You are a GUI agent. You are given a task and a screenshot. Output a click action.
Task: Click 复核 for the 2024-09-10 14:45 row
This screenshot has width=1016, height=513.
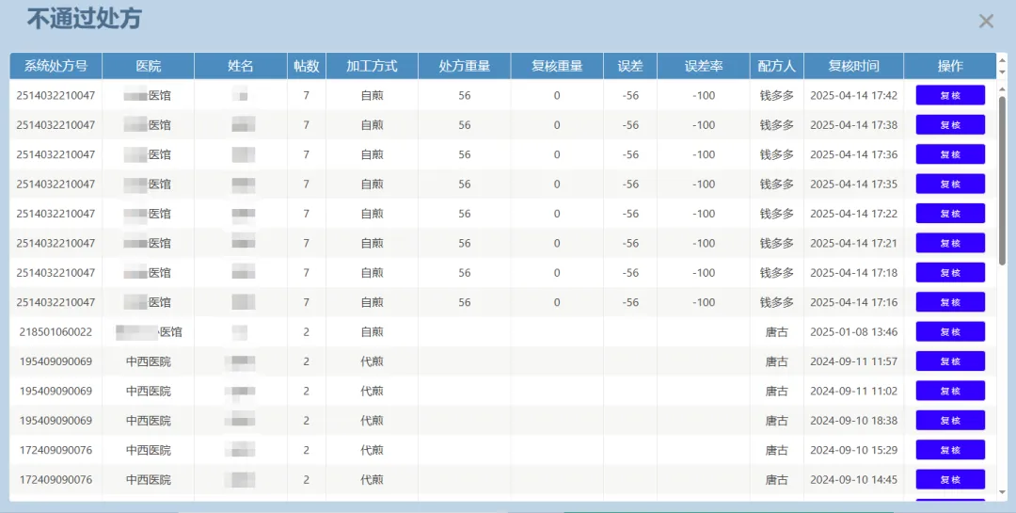(950, 480)
